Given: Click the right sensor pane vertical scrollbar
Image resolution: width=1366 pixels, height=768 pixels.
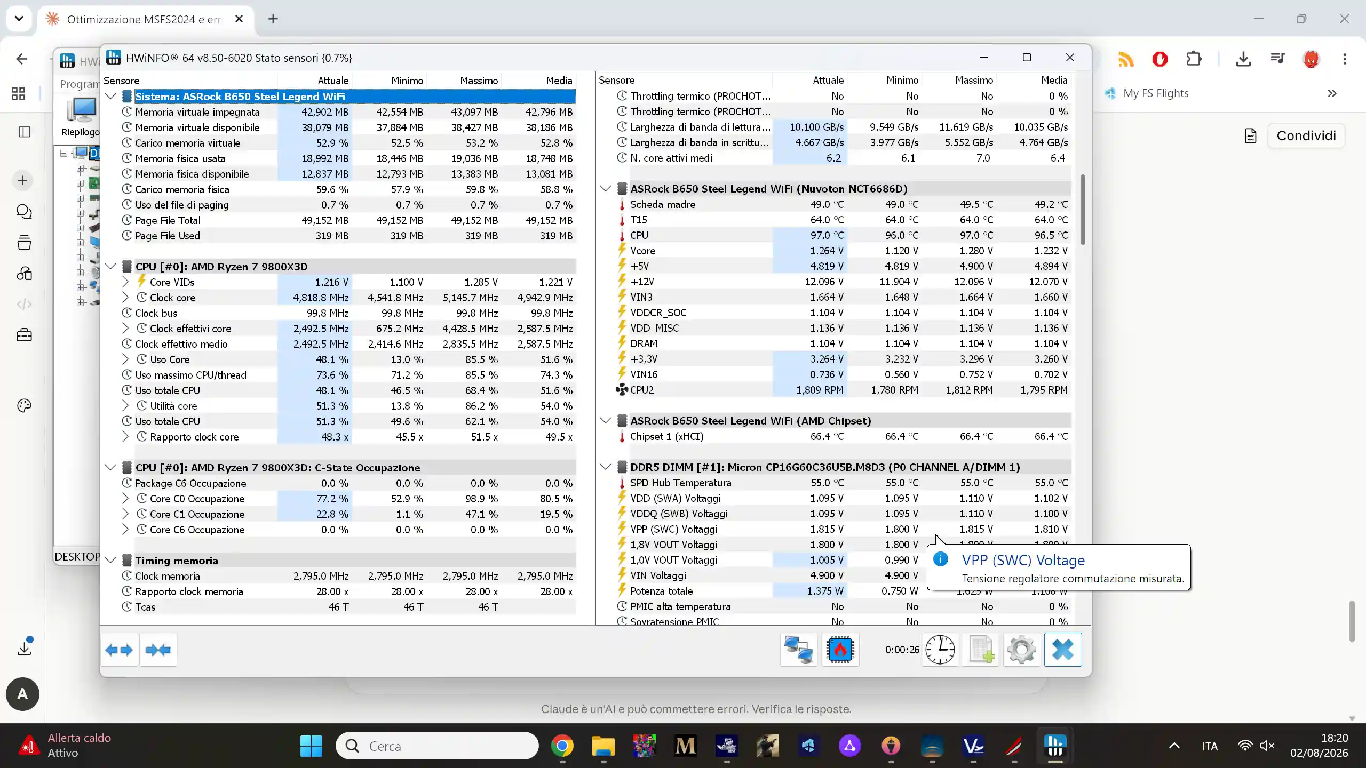Looking at the screenshot, I should pos(1083,209).
